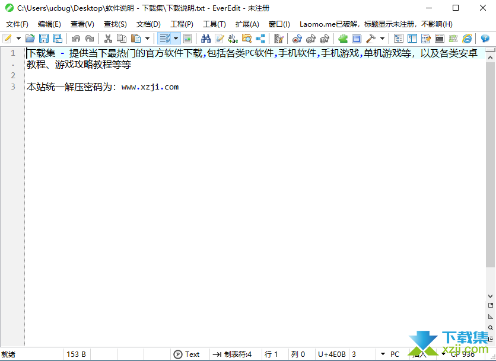This screenshot has width=496, height=361.
Task: Open Replace with the ab-ac icon
Action: (233, 39)
